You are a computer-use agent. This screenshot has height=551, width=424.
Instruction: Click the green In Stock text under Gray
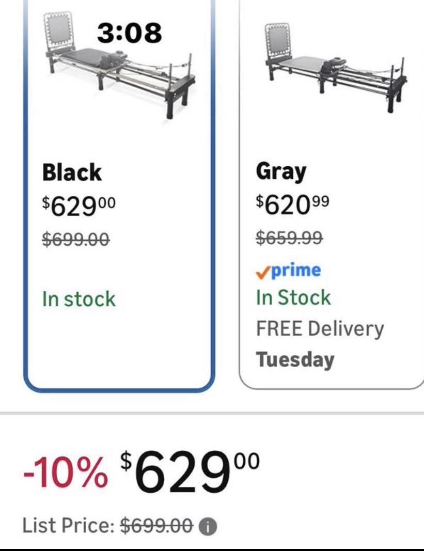(x=293, y=297)
